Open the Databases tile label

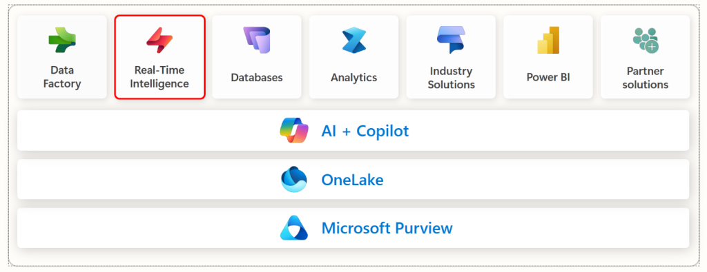point(257,77)
